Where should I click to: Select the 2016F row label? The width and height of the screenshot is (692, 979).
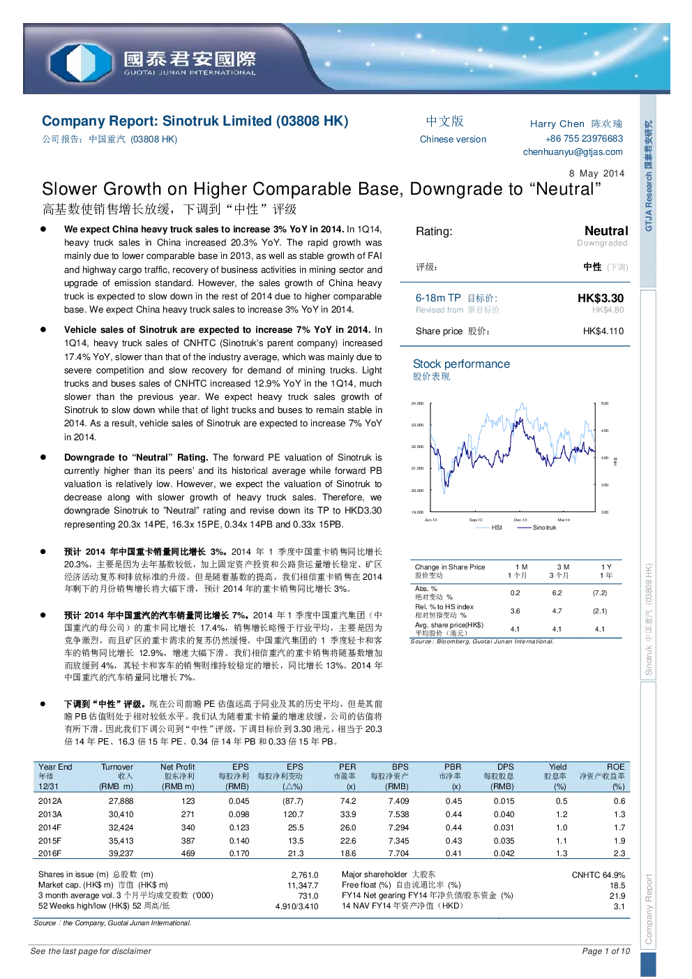coord(50,853)
